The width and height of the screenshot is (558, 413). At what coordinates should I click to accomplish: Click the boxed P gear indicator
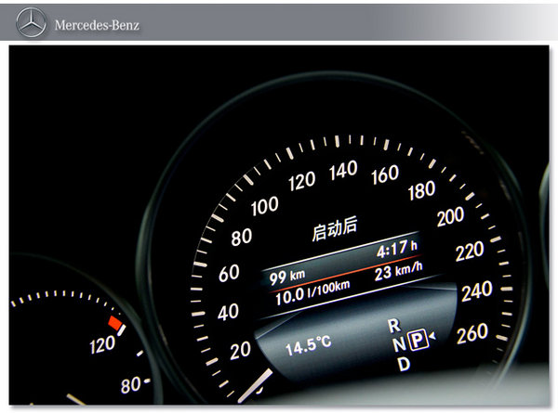[x=418, y=340]
